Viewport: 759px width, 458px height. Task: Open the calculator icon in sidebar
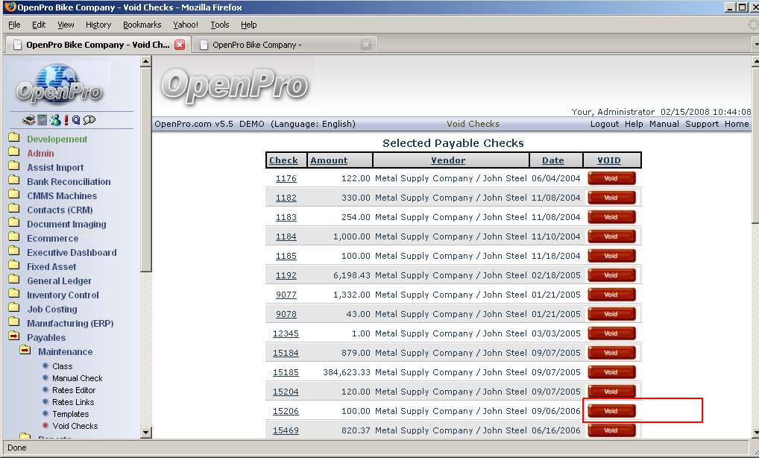42,120
